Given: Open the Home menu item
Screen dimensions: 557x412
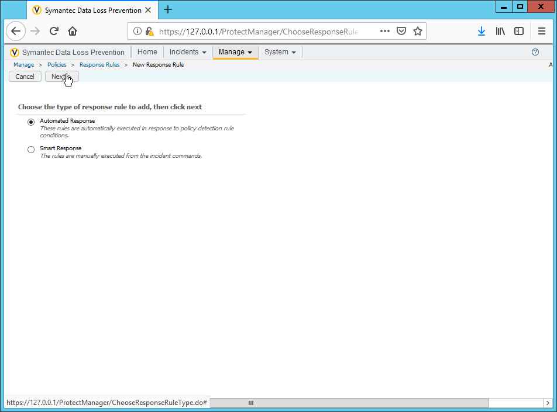Looking at the screenshot, I should (x=147, y=52).
